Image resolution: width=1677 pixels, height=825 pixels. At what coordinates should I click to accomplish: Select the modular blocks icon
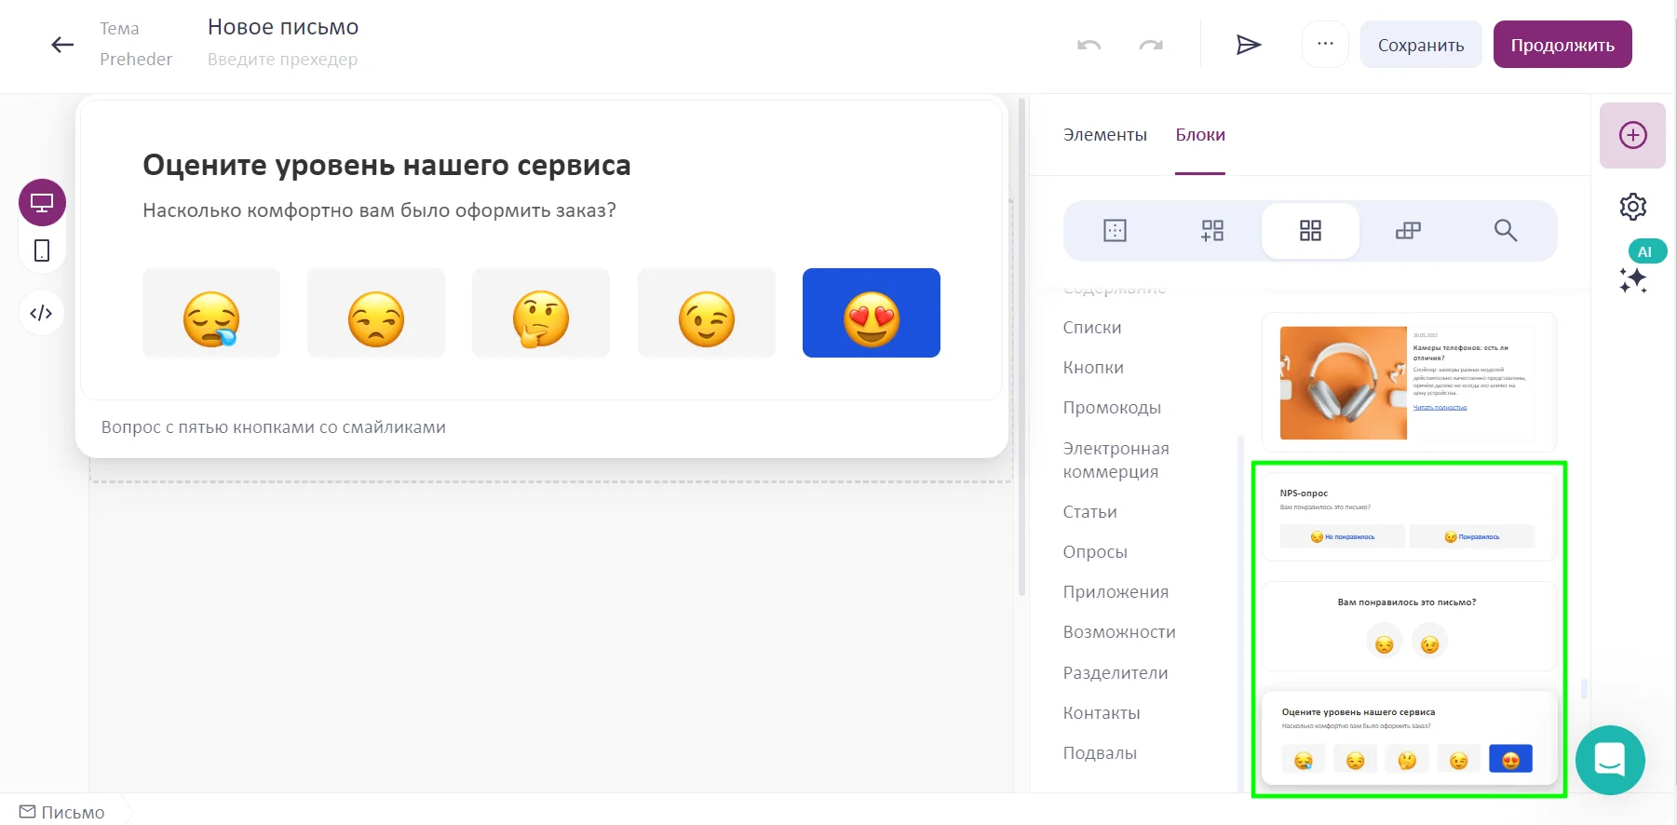[1408, 231]
